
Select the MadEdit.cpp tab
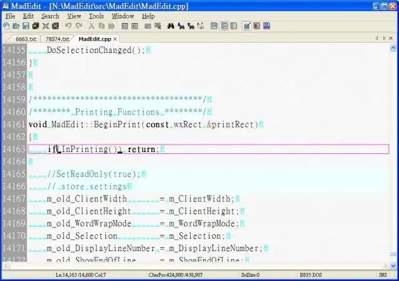tap(95, 39)
